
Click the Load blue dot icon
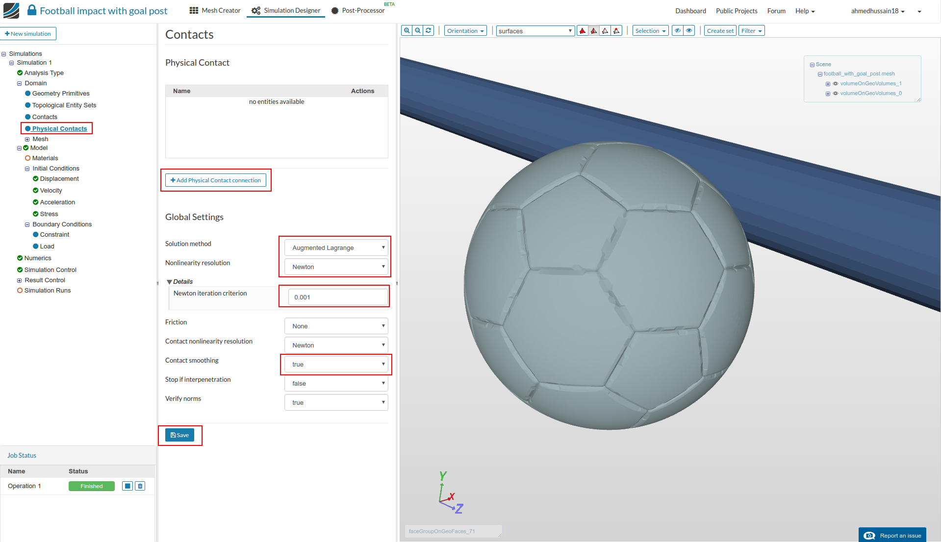point(35,246)
